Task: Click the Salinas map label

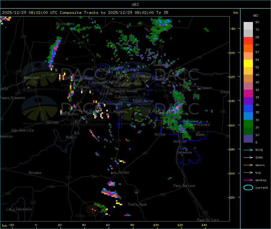Action: [x=52, y=122]
